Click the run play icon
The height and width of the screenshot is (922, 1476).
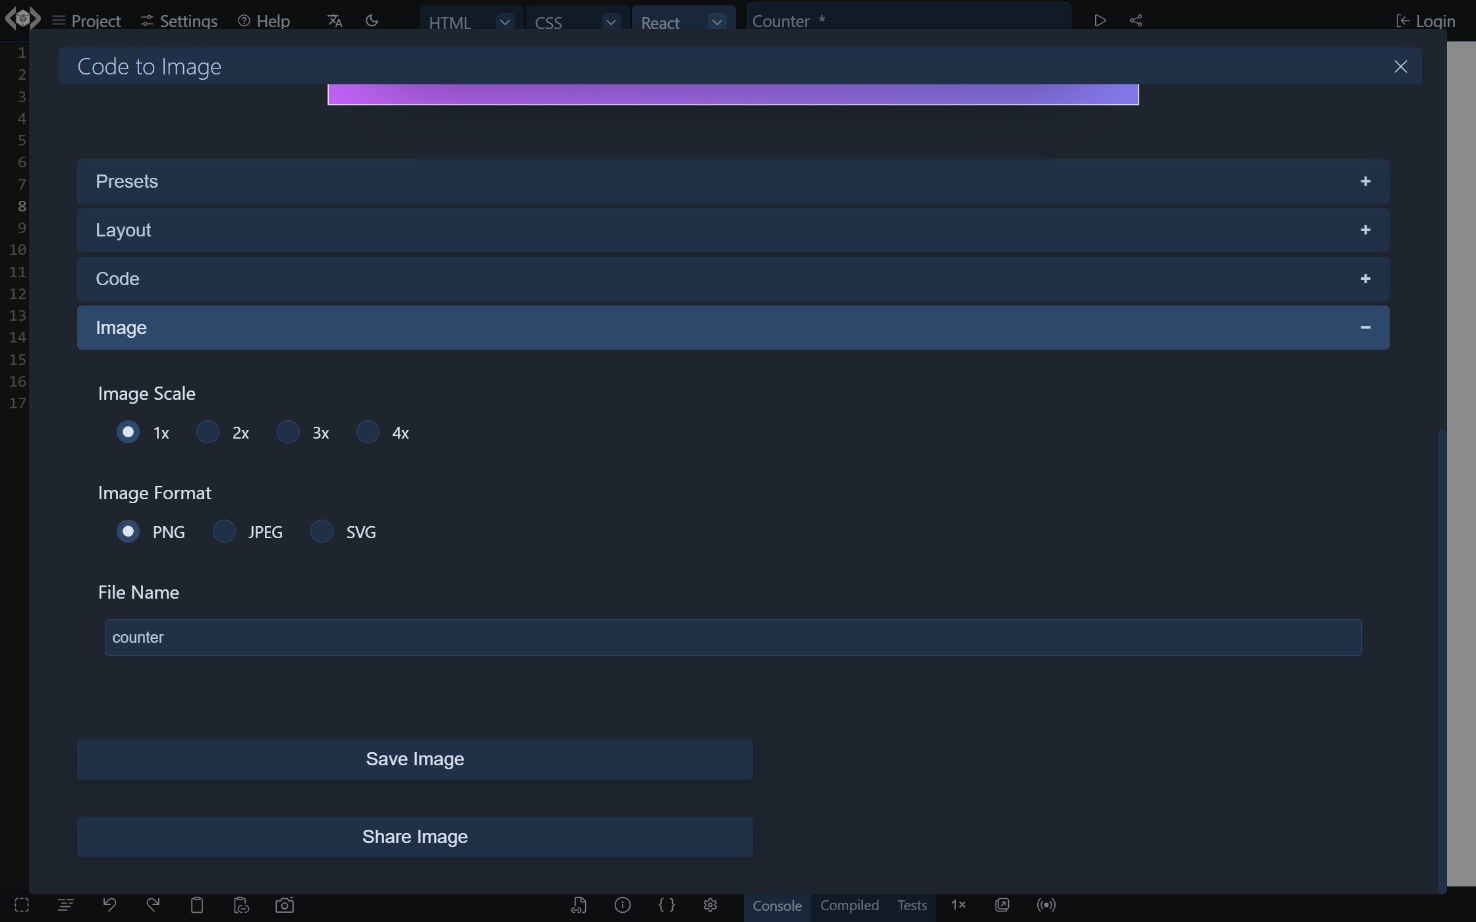click(x=1100, y=20)
